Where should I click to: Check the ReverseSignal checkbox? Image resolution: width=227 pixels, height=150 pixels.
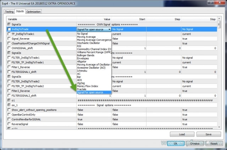pos(9,124)
